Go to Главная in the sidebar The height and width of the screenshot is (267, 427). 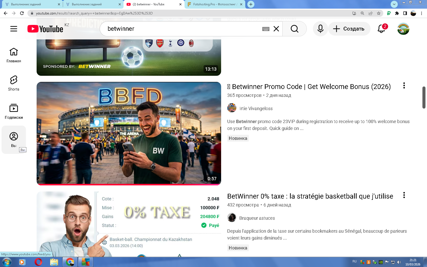pyautogui.click(x=14, y=55)
